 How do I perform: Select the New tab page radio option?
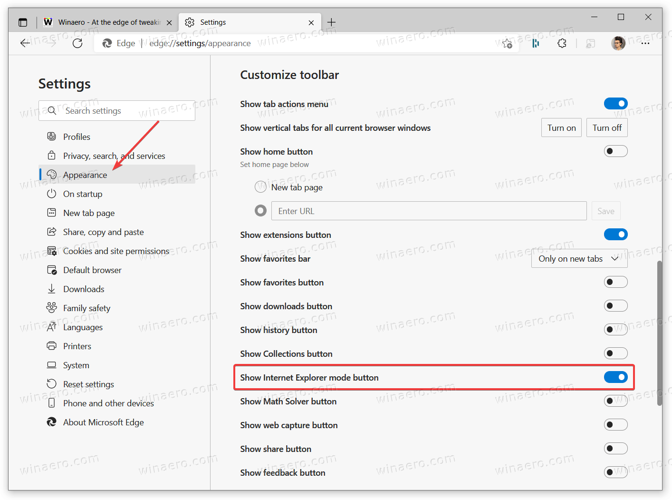click(260, 187)
